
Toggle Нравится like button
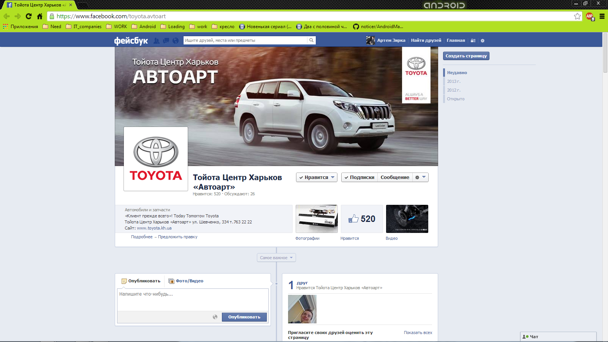317,177
